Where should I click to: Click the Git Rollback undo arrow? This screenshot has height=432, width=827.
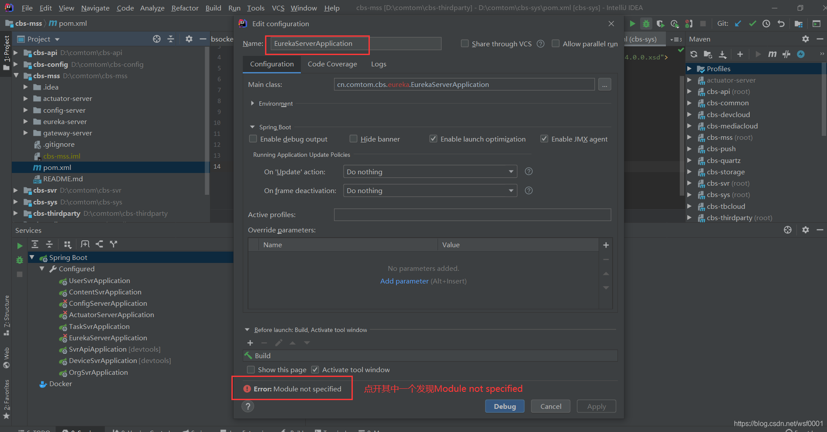pyautogui.click(x=781, y=24)
